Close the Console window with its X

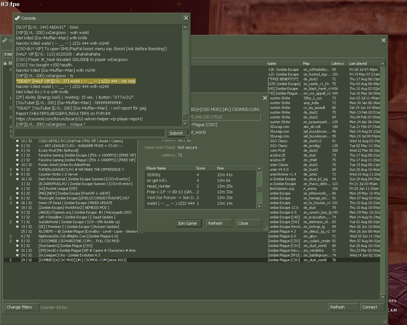pos(186,18)
